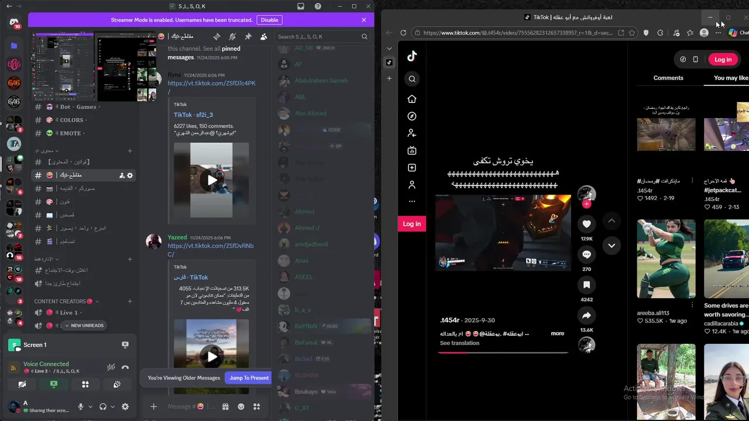
Task: Toggle the member list icon
Action: coord(264,36)
